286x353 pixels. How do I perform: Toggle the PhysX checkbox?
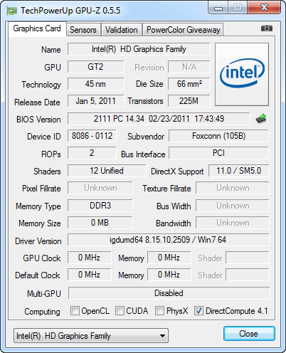point(159,310)
